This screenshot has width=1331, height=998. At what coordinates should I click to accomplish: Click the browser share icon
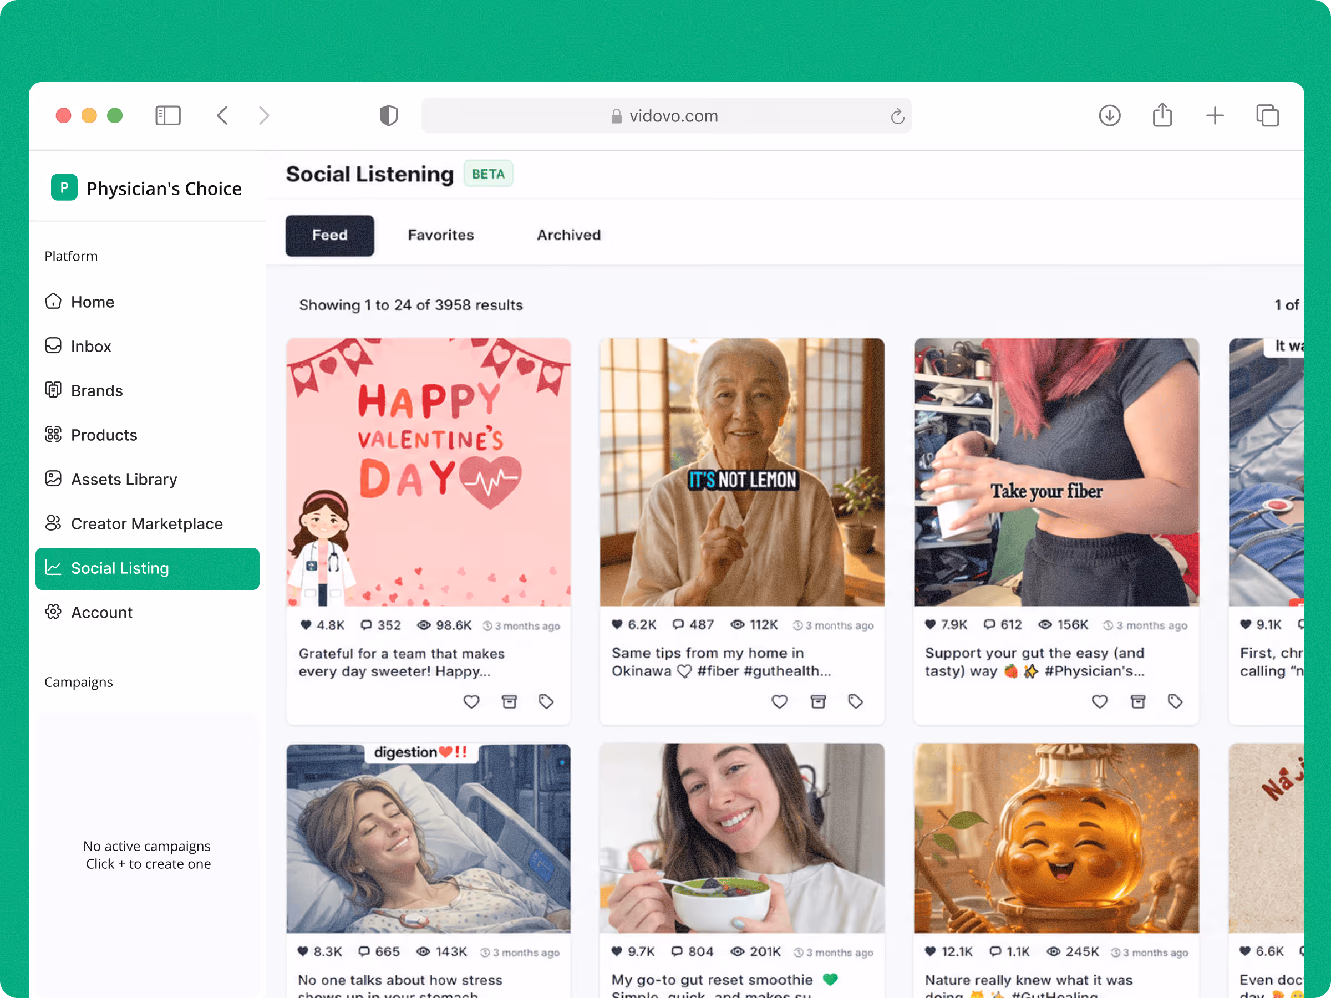1162,115
